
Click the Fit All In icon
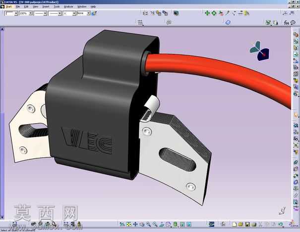(x=129, y=225)
